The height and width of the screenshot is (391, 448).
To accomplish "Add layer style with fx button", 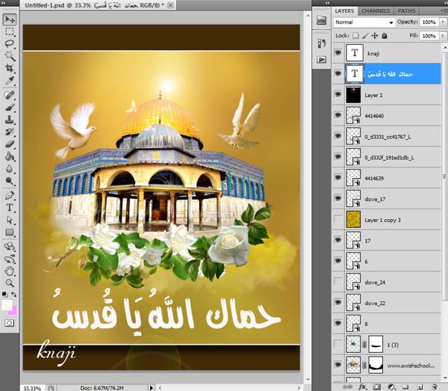I will (362, 387).
